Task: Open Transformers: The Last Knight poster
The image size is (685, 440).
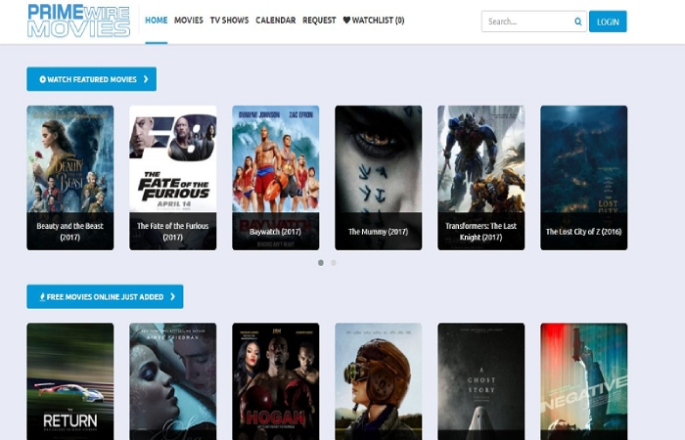Action: (x=480, y=177)
